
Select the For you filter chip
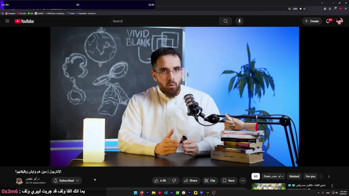[x=311, y=176]
